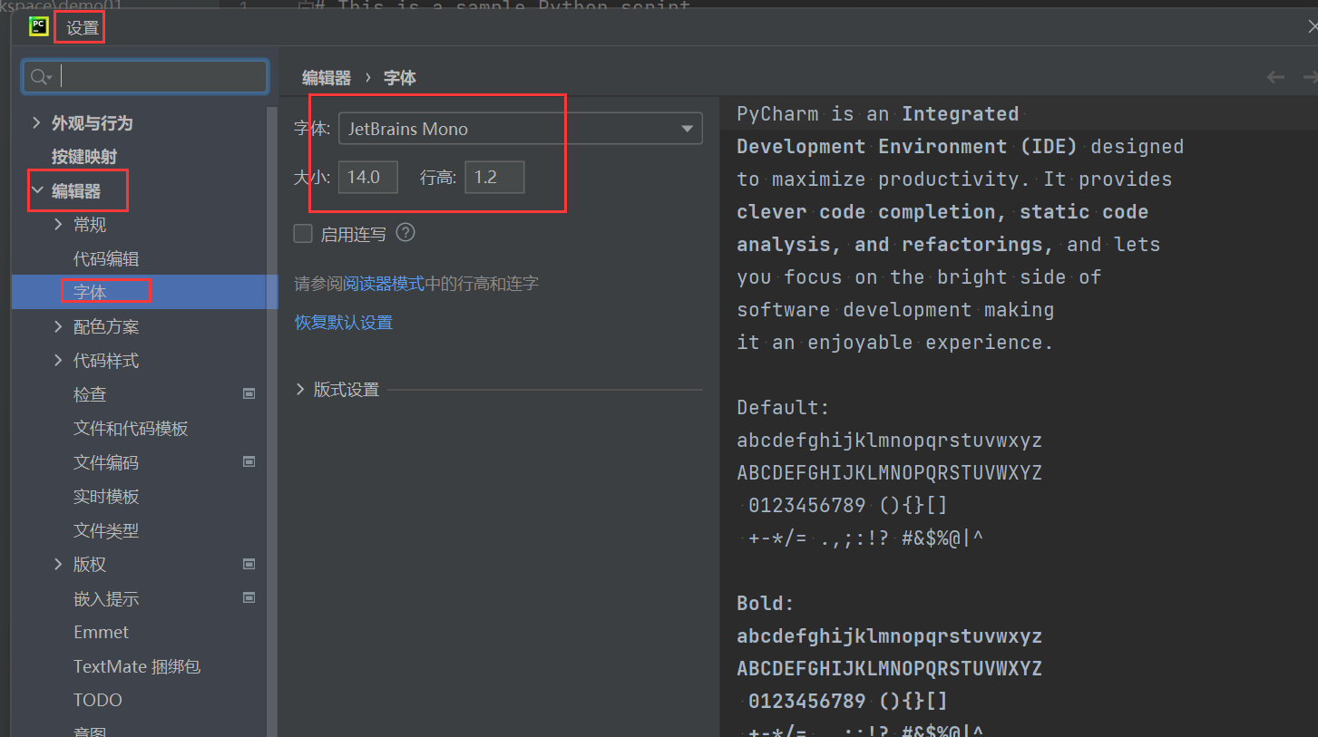
Task: Click the project-level icon beside 检查
Action: coord(249,393)
